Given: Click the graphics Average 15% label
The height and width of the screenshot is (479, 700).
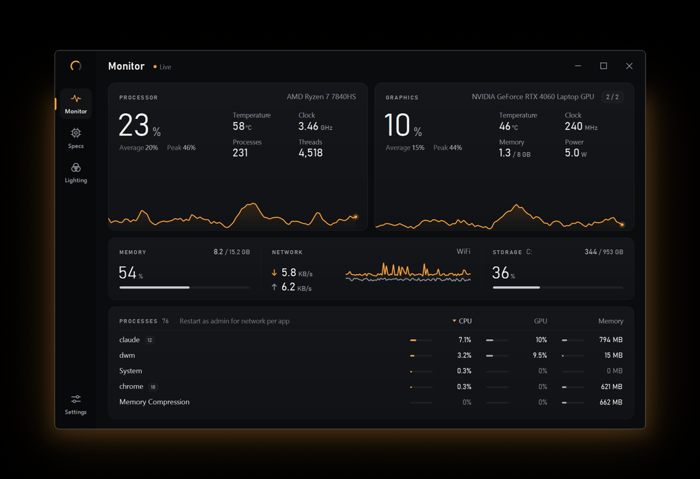Looking at the screenshot, I should (405, 148).
